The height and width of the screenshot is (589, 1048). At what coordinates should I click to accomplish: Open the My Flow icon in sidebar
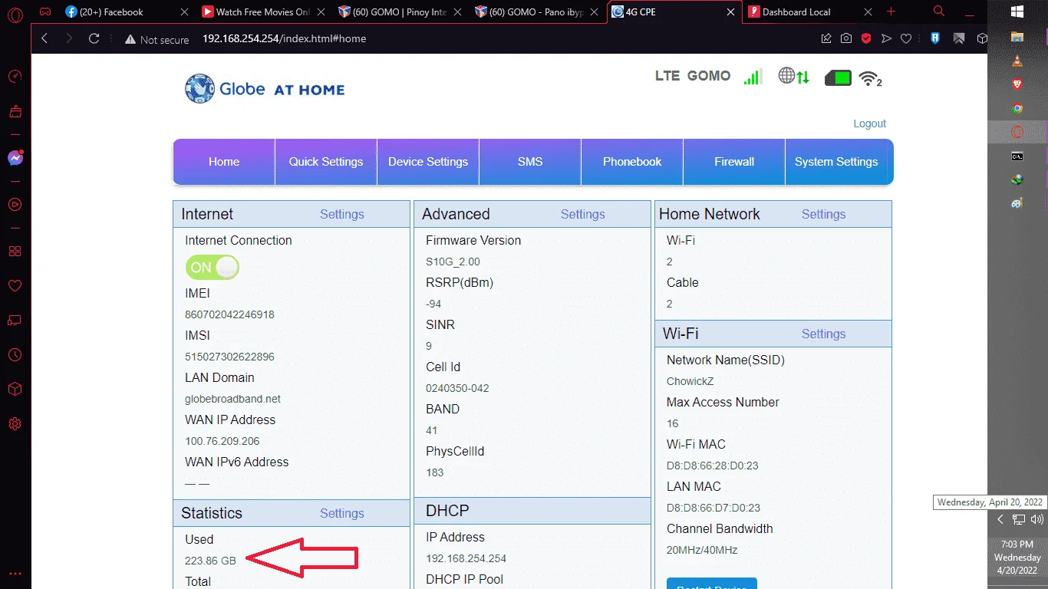pos(15,320)
